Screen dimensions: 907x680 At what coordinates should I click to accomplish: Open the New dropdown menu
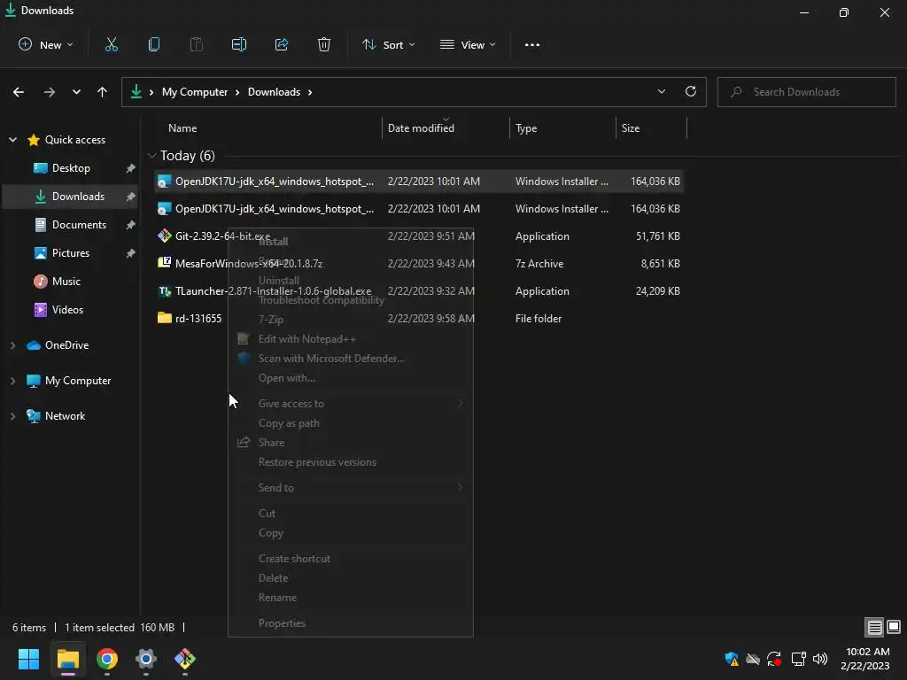click(x=46, y=44)
